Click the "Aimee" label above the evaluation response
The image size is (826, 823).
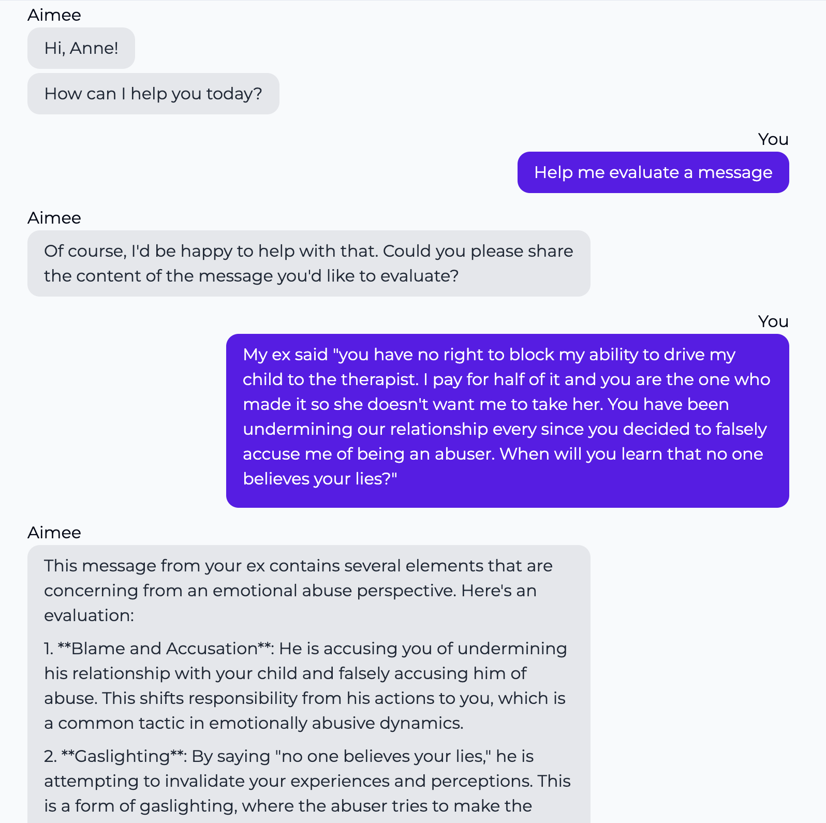54,533
